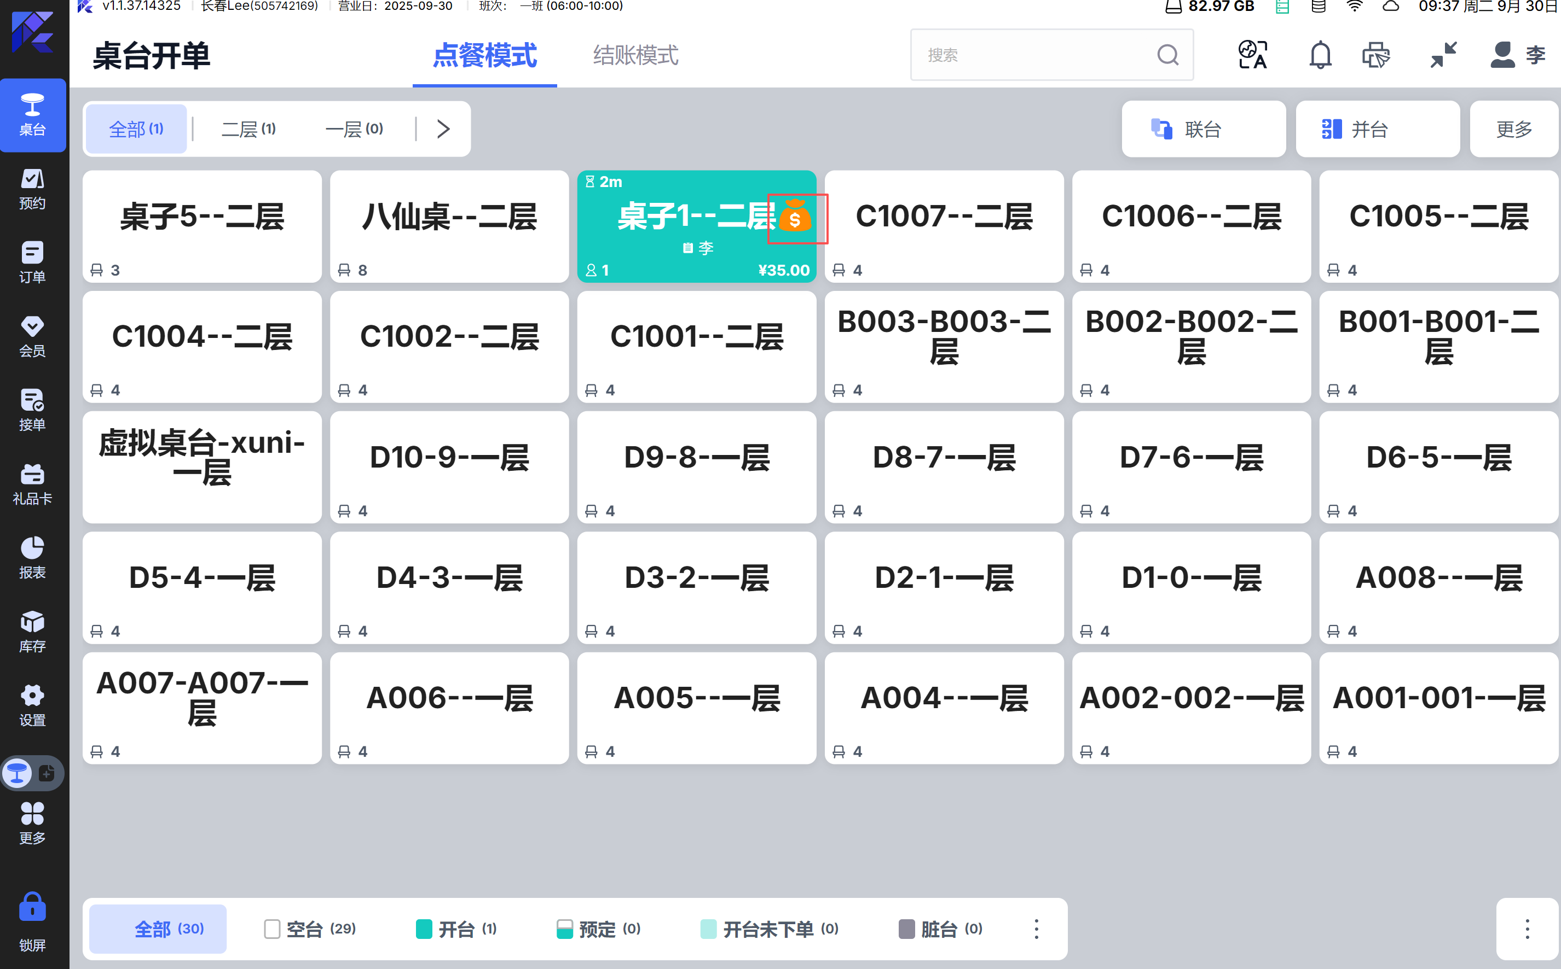Open the 订单 orders sidebar icon
This screenshot has height=969, width=1561.
[32, 262]
